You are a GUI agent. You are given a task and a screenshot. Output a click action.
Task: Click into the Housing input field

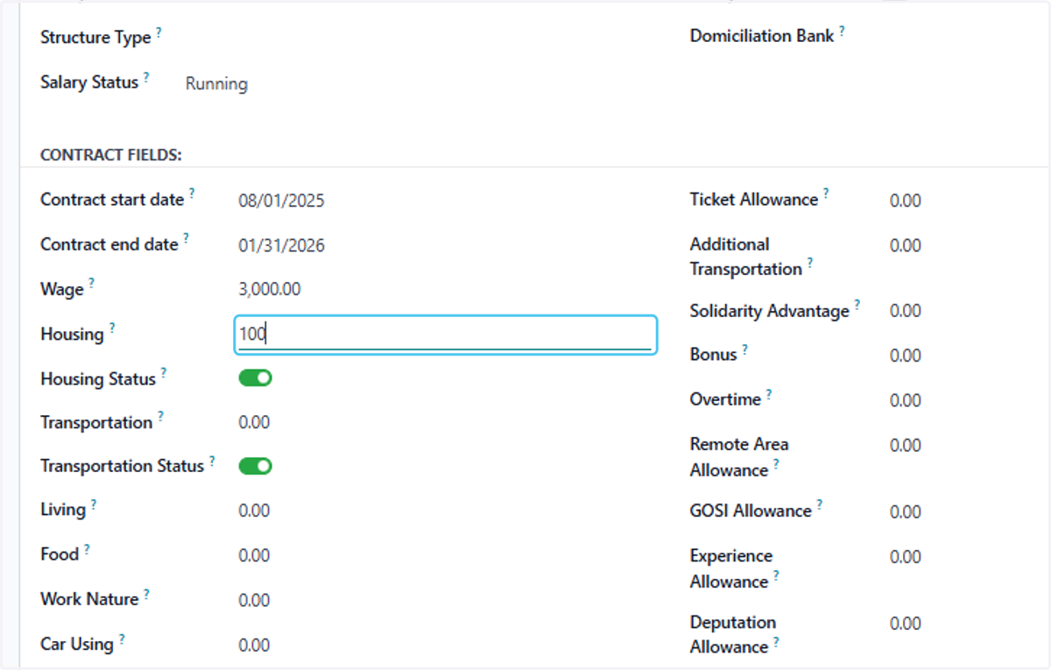tap(446, 335)
